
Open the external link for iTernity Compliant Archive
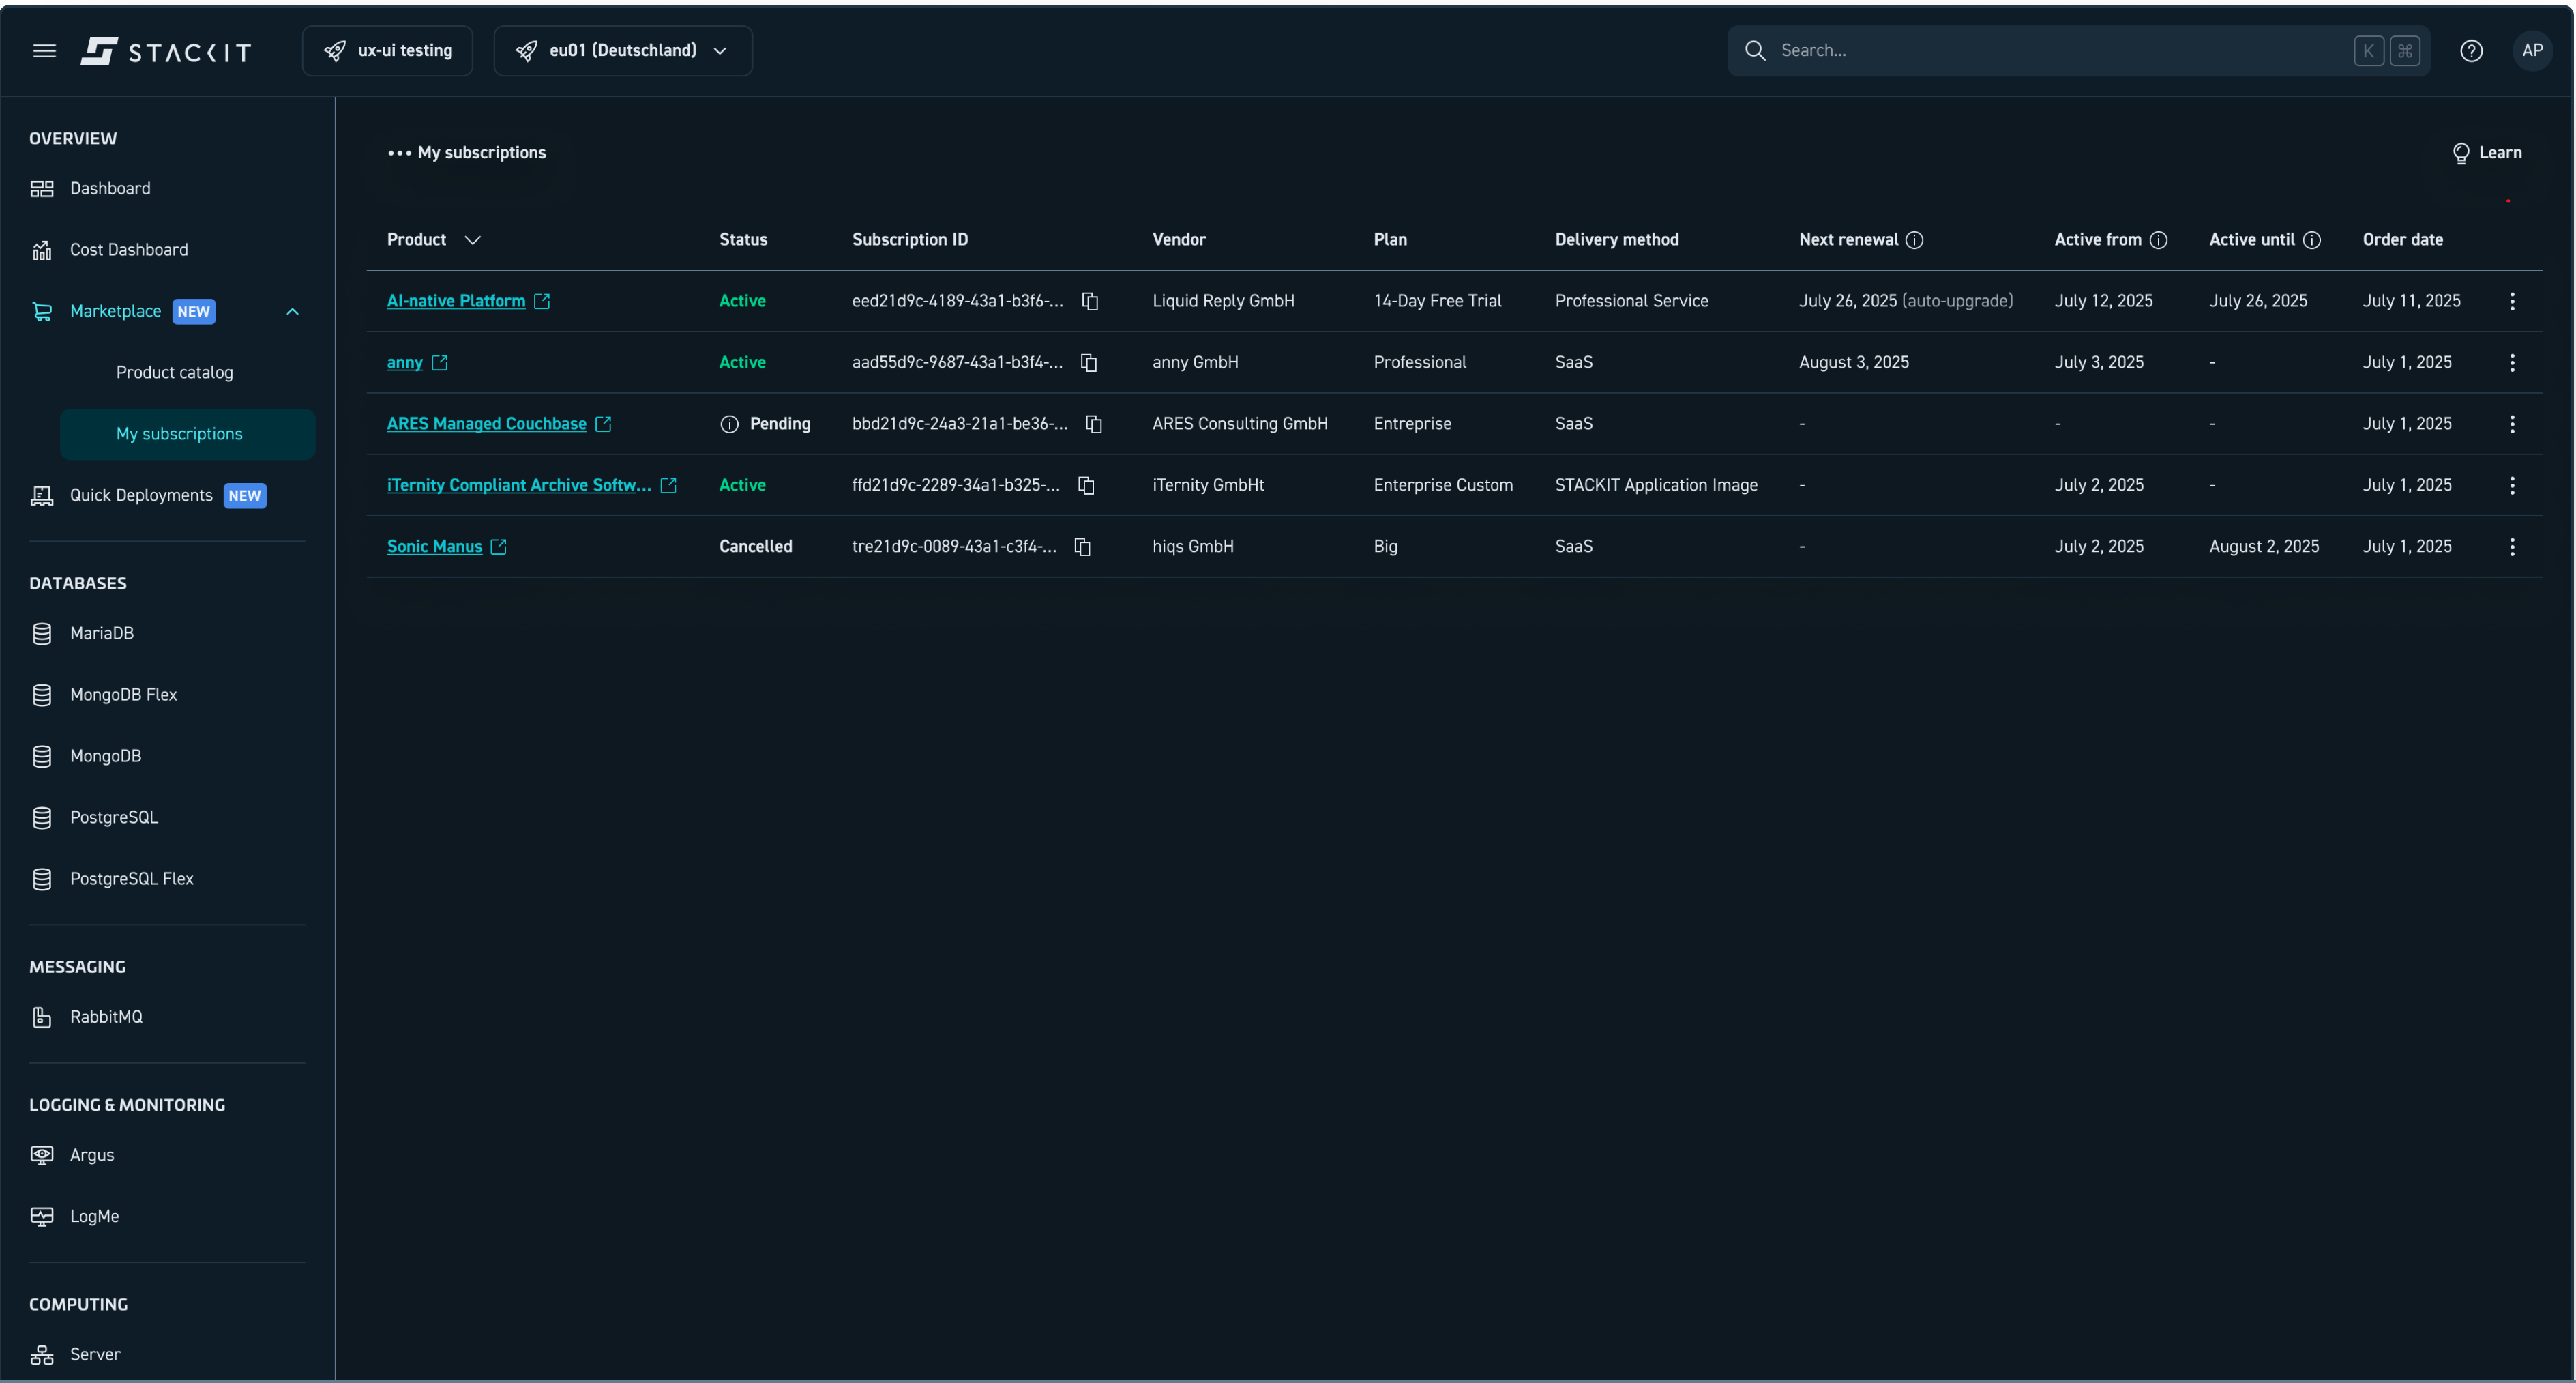click(x=668, y=485)
